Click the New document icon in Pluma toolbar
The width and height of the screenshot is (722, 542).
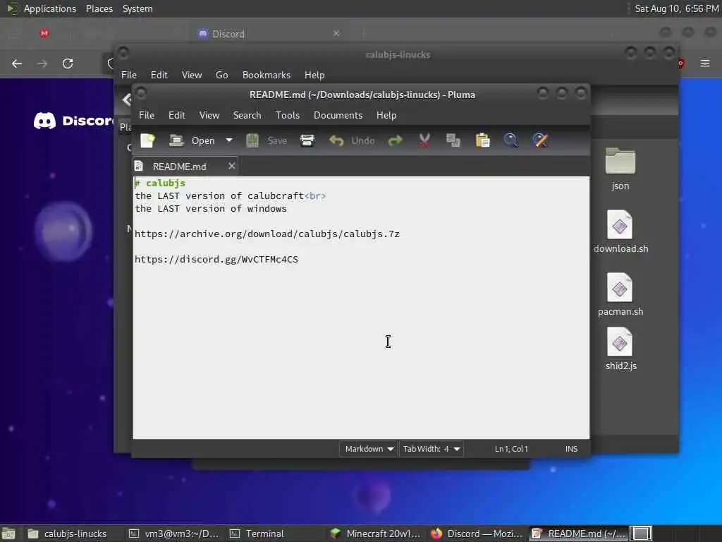tap(147, 140)
